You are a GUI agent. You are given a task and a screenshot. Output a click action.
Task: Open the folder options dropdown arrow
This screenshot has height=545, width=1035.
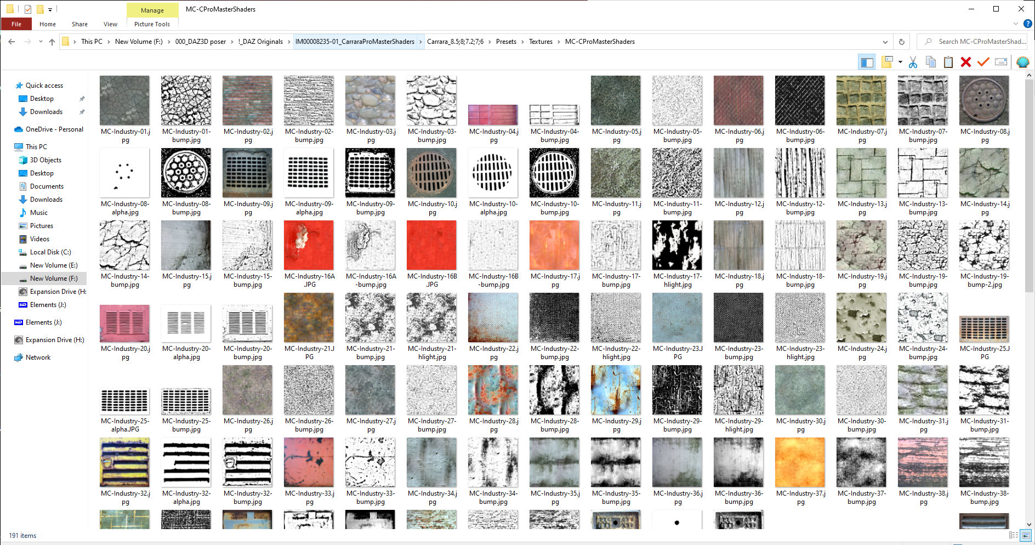pos(900,62)
